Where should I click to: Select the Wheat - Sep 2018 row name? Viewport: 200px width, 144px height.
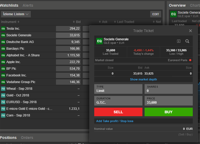19,89
